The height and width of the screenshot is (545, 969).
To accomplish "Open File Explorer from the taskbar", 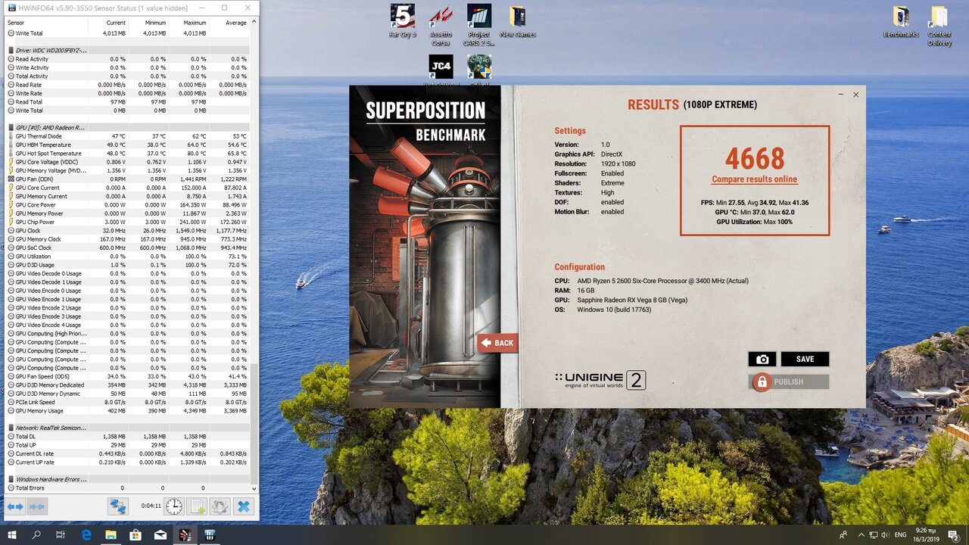I will point(111,535).
